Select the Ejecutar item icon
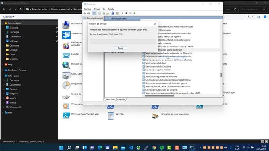269x151 pixels. coord(66,55)
